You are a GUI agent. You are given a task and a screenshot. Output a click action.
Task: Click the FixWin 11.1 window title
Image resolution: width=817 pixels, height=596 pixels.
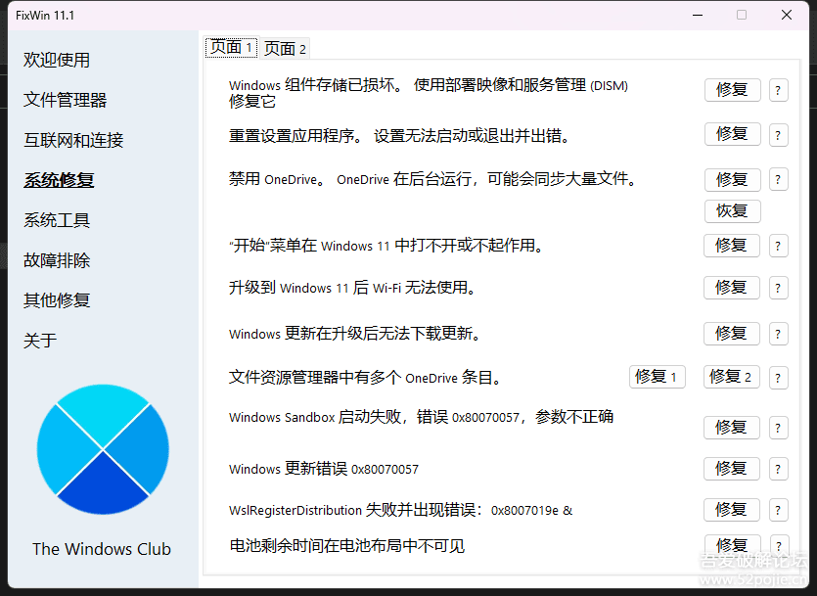45,16
